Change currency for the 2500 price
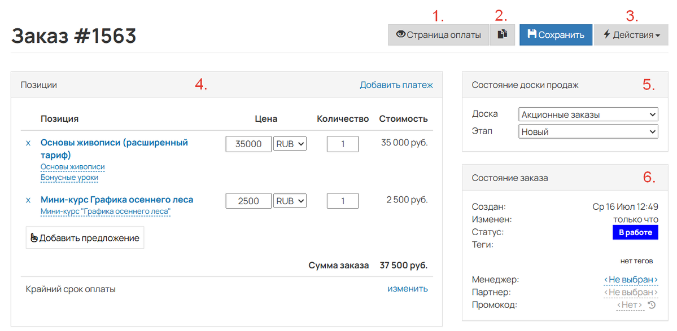This screenshot has height=331, width=677. (x=290, y=201)
